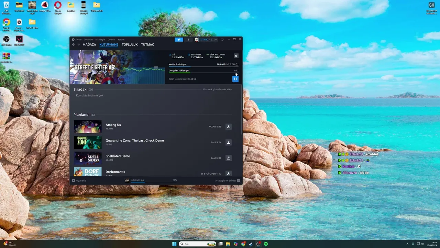Click the Dorfromantik title
The height and width of the screenshot is (248, 440).
[115, 172]
